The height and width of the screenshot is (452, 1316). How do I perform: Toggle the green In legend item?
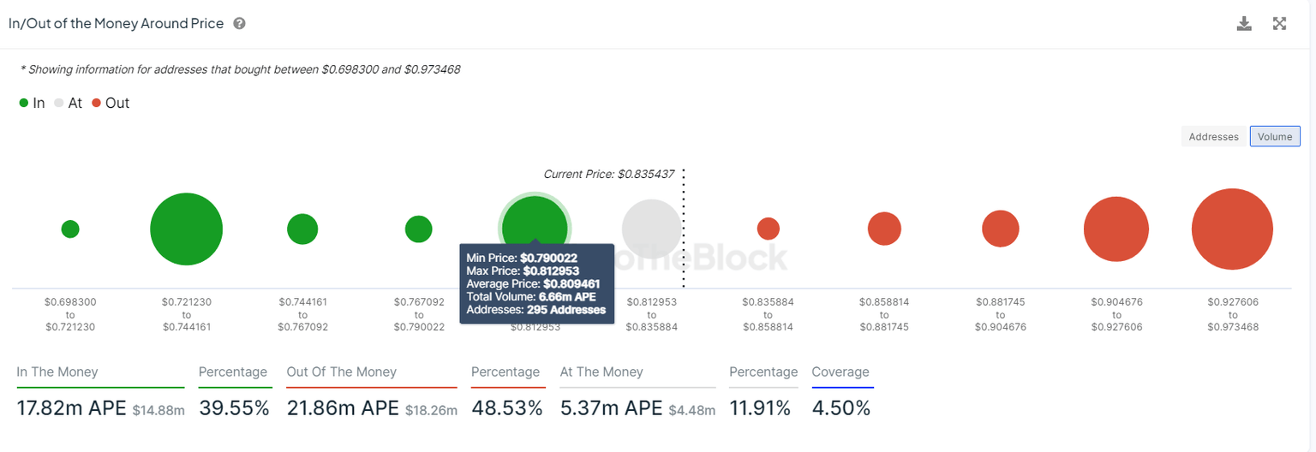32,103
